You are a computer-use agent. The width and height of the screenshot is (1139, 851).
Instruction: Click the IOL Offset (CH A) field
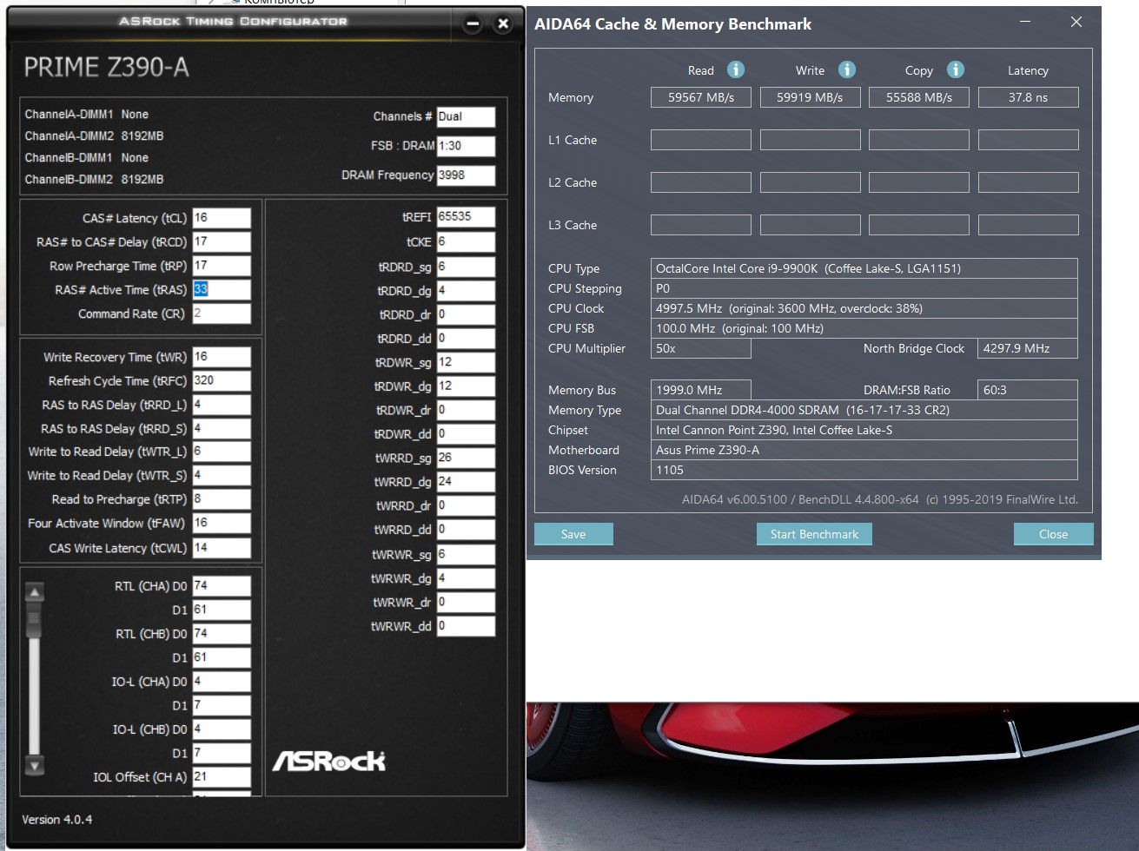click(x=222, y=777)
